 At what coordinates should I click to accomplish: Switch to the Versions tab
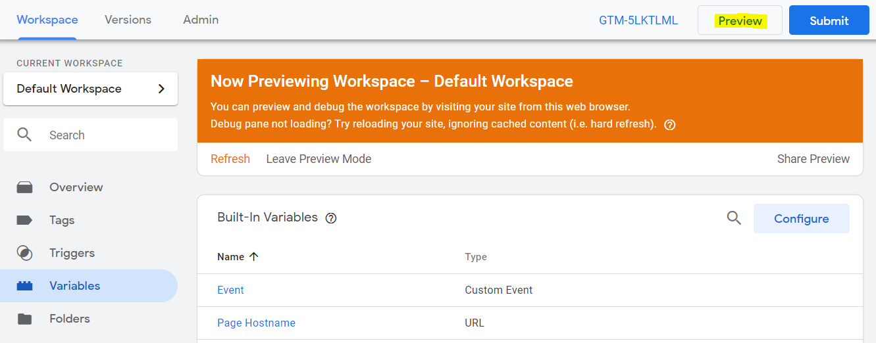tap(128, 20)
